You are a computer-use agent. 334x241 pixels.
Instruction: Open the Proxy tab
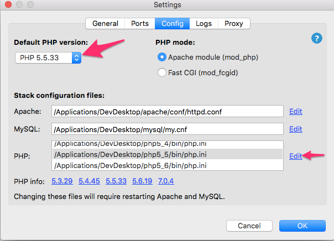coord(233,23)
